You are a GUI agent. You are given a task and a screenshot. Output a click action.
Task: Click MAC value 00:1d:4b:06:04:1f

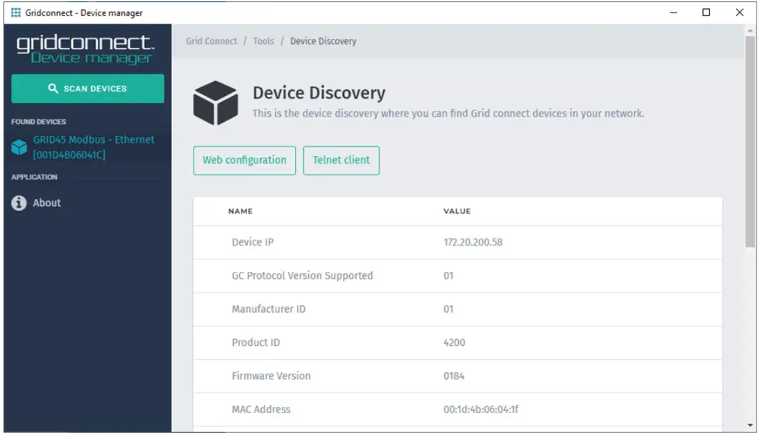(x=481, y=409)
